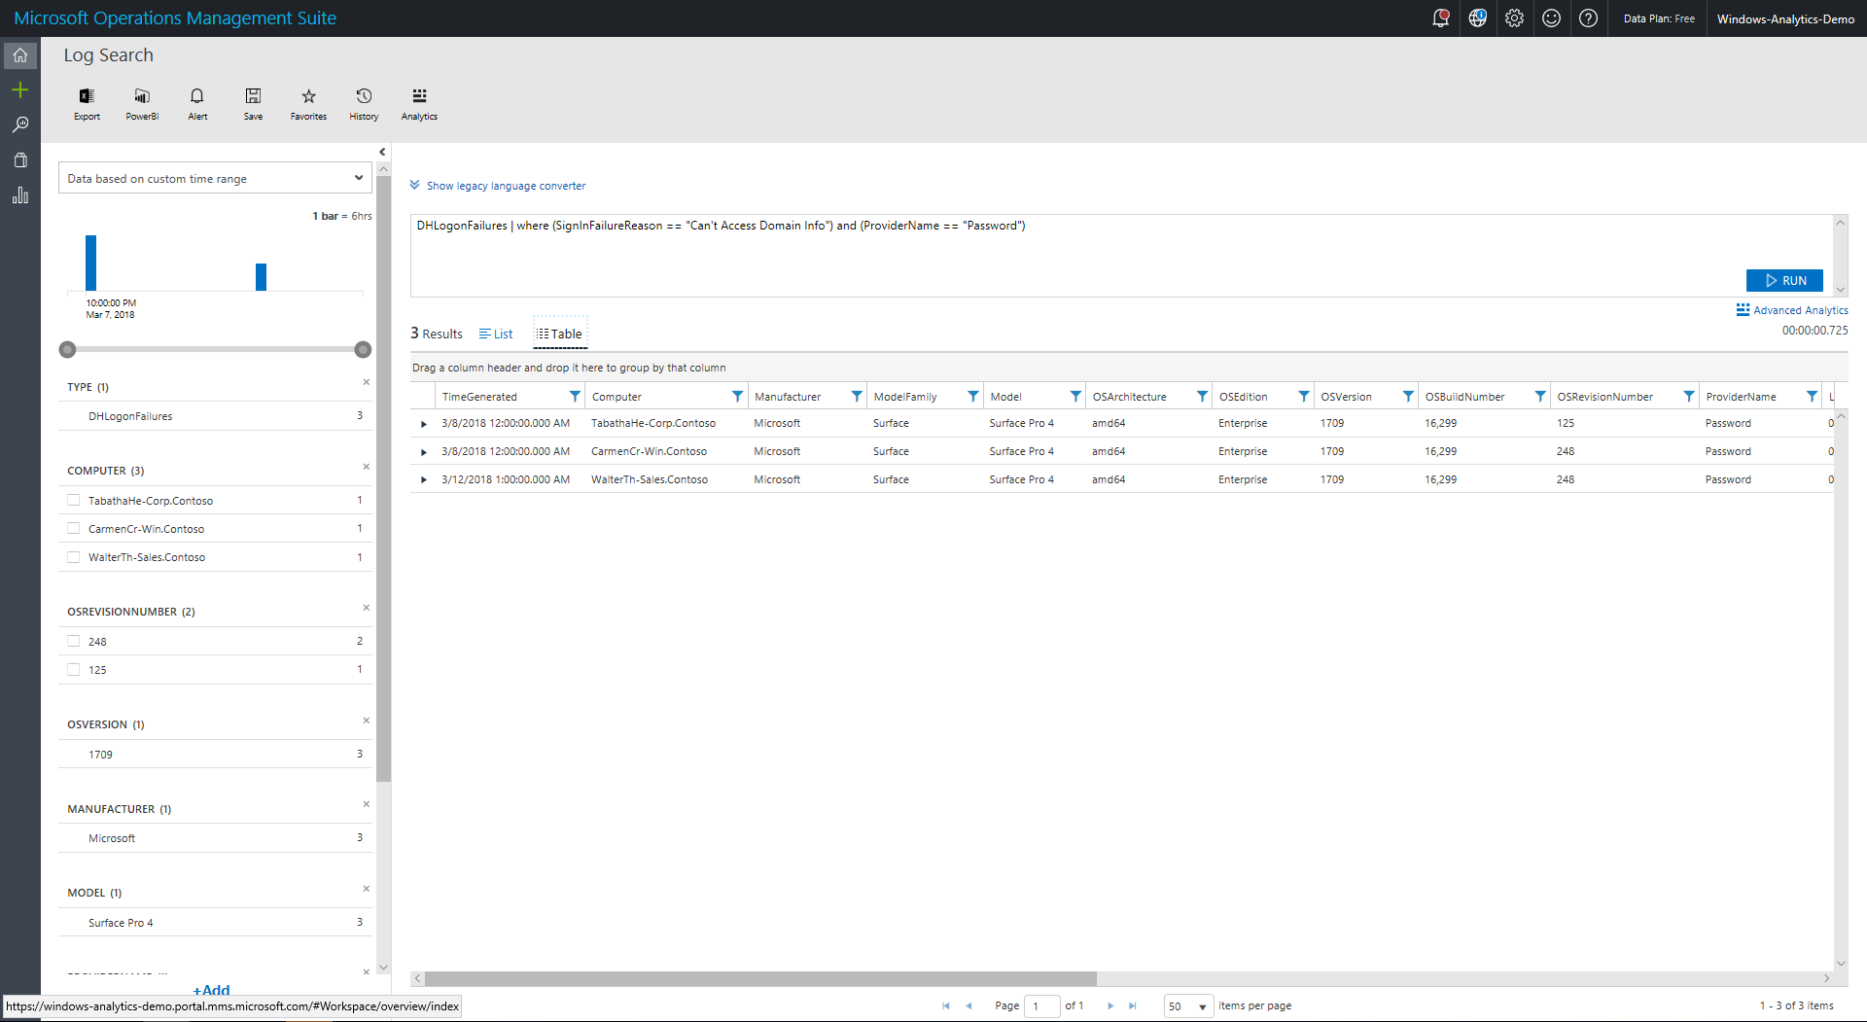
Task: Select the Table view tab
Action: pos(560,334)
